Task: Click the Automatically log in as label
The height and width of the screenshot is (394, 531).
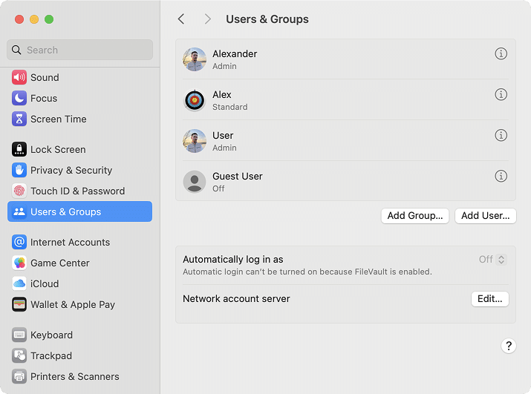Action: (233, 259)
